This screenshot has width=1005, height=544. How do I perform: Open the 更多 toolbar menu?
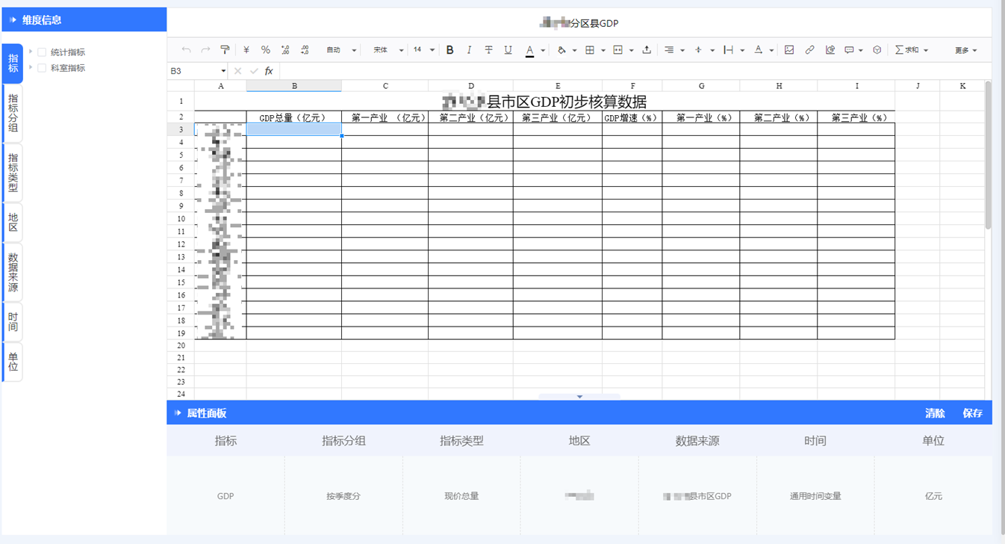pos(965,50)
